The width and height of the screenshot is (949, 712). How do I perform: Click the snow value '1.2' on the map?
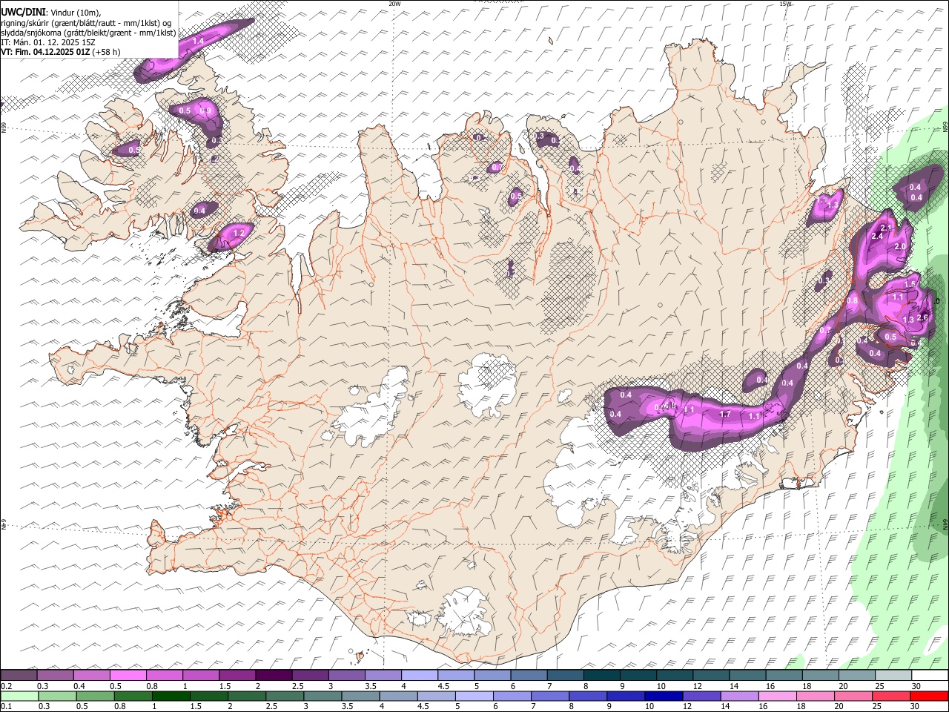pyautogui.click(x=239, y=233)
